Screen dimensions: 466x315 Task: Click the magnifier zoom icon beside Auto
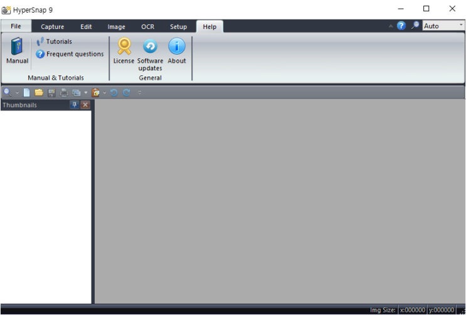coord(415,25)
